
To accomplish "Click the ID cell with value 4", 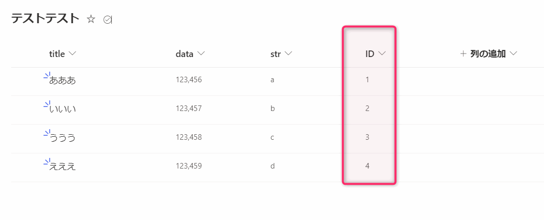I will (x=367, y=166).
